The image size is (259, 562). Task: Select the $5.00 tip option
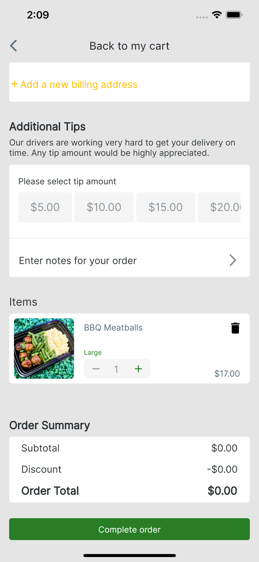(45, 207)
